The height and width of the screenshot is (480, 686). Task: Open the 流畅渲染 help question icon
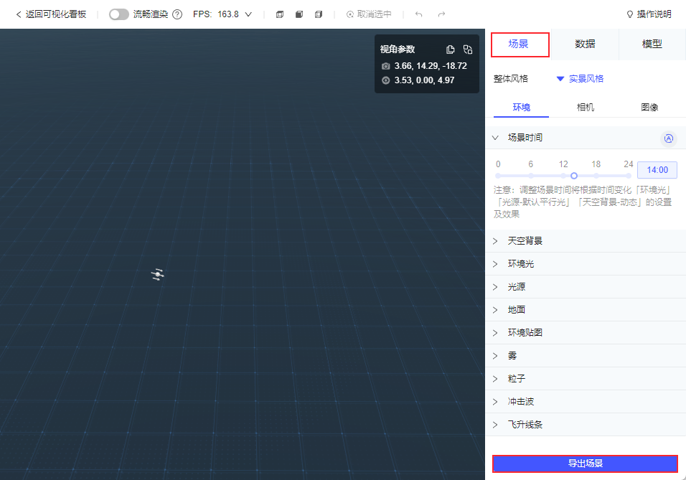point(177,14)
